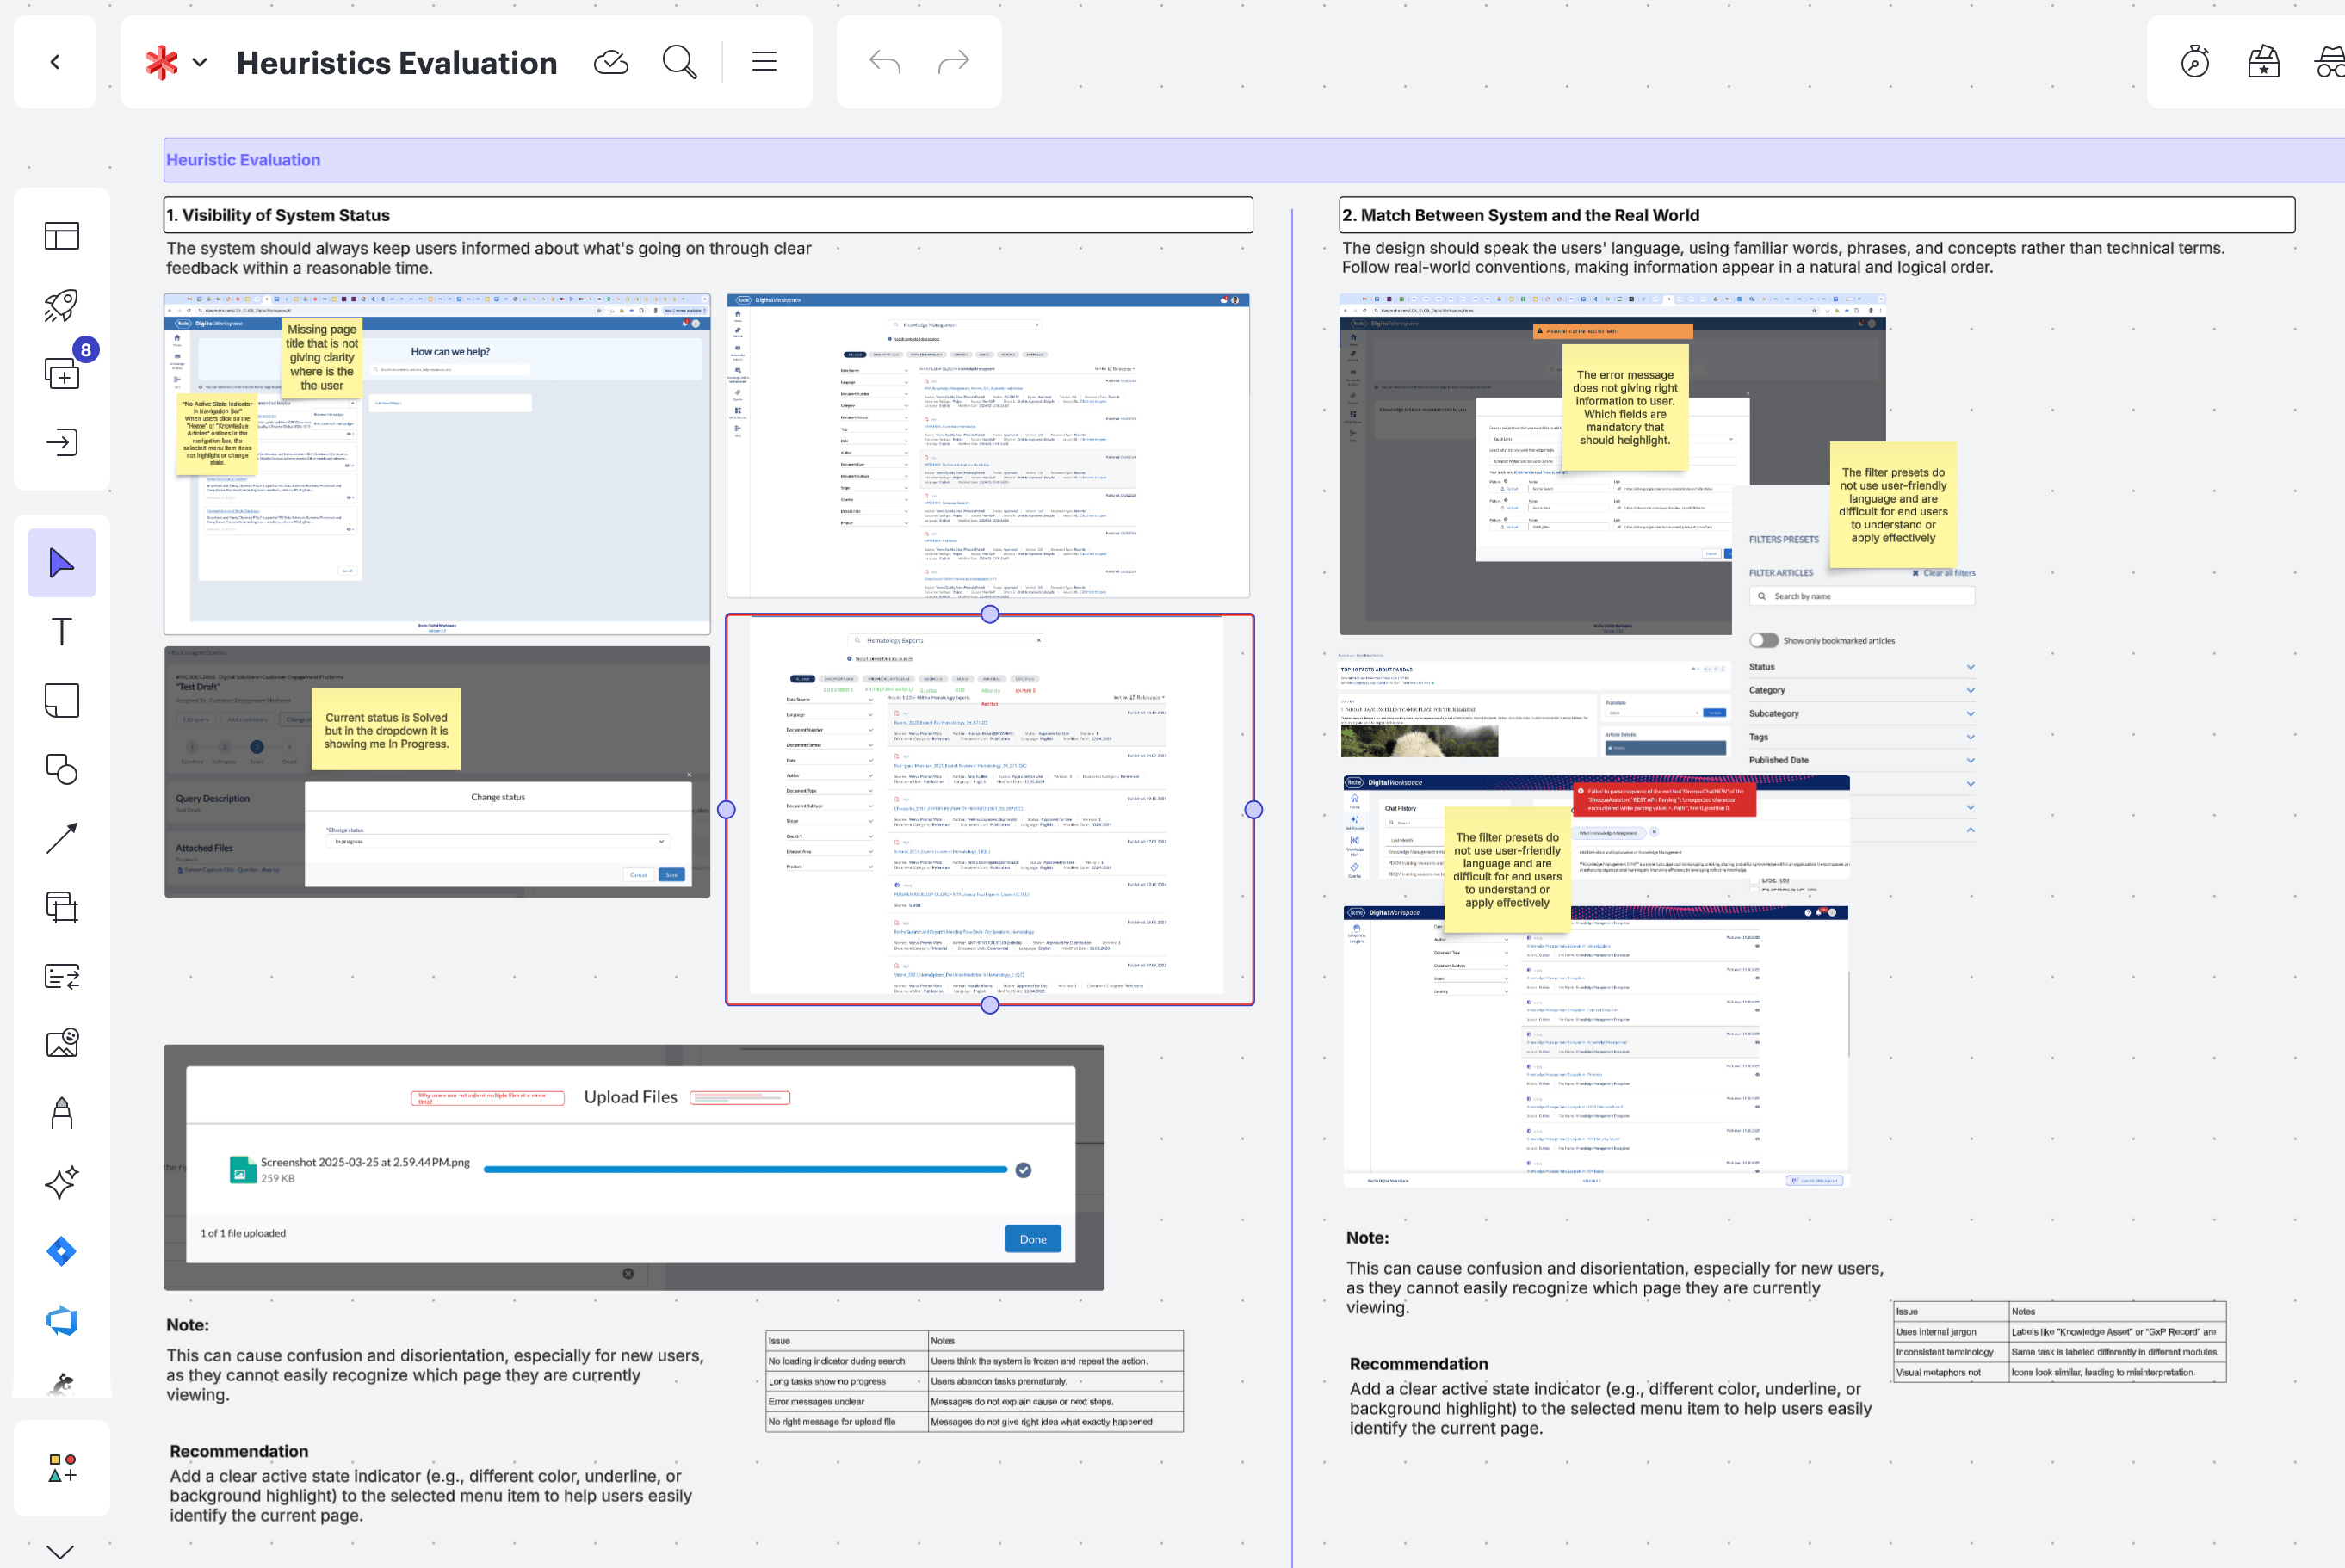Expand the Category filter chevron
The height and width of the screenshot is (1568, 2345).
tap(1970, 690)
